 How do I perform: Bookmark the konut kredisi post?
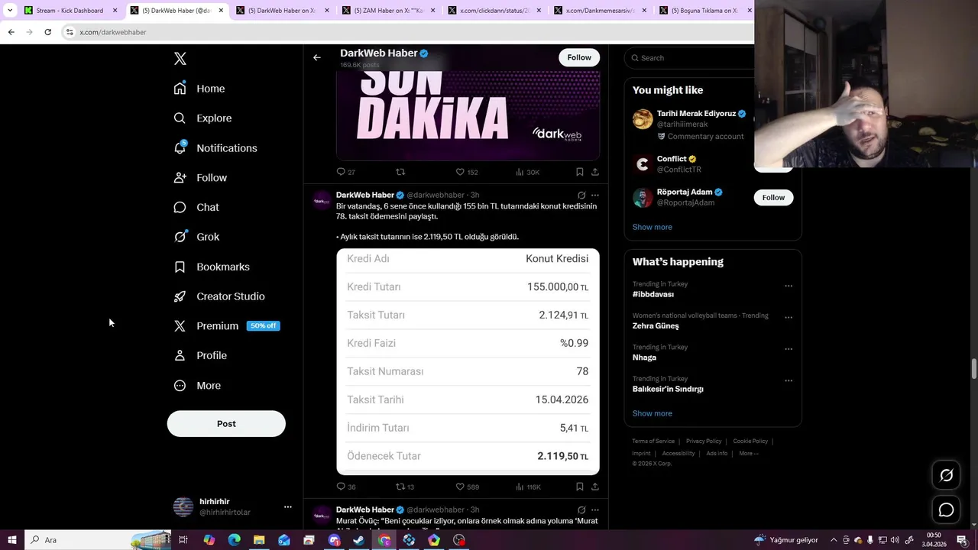[579, 487]
